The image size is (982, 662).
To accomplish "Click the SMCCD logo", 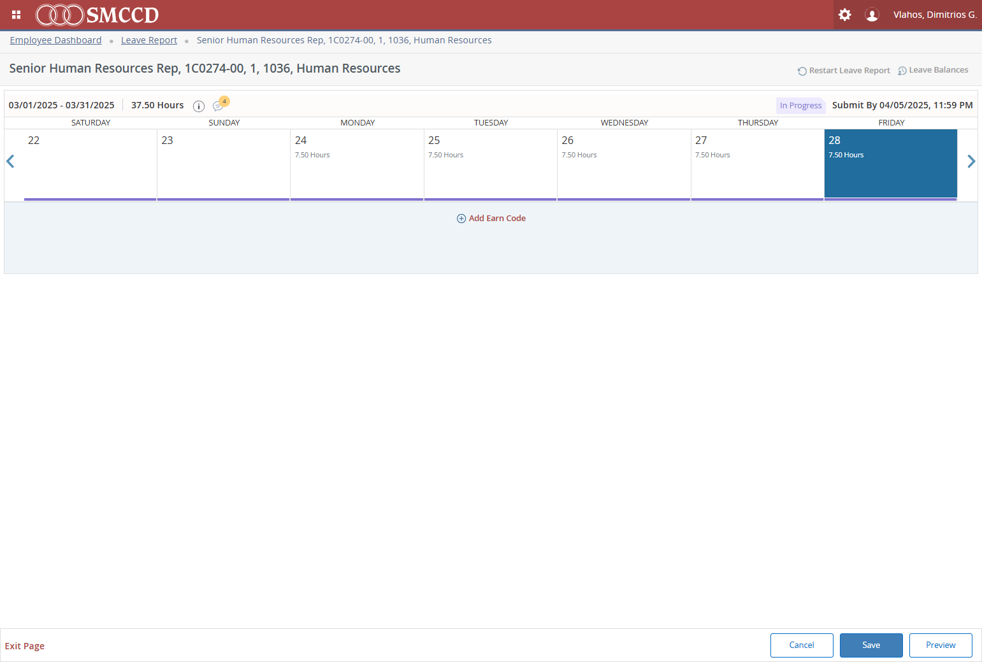I will point(97,15).
